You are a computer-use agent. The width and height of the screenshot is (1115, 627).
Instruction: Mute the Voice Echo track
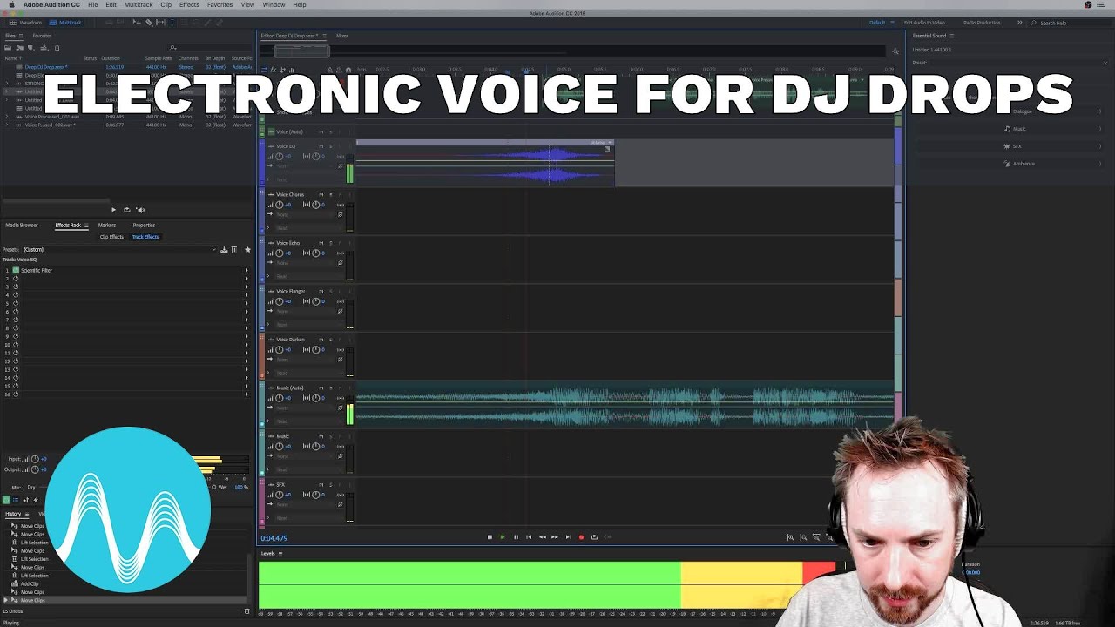click(321, 243)
